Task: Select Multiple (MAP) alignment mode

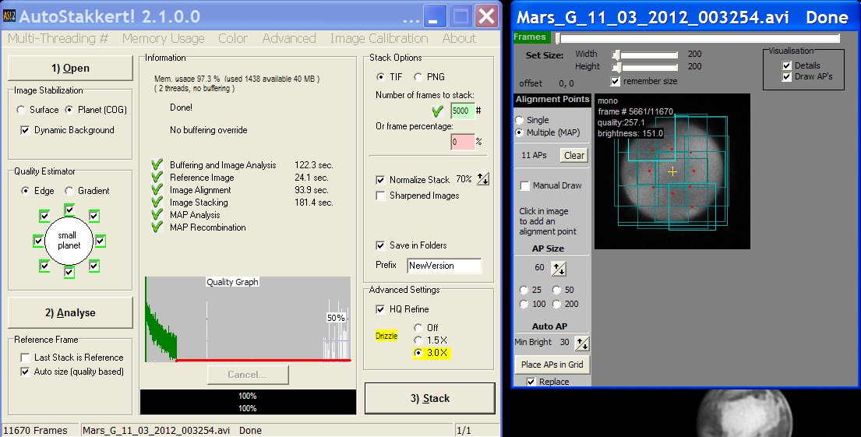Action: coord(519,133)
